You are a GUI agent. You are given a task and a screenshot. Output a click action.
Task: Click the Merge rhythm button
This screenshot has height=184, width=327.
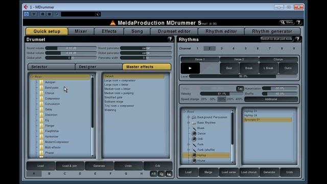208,172
